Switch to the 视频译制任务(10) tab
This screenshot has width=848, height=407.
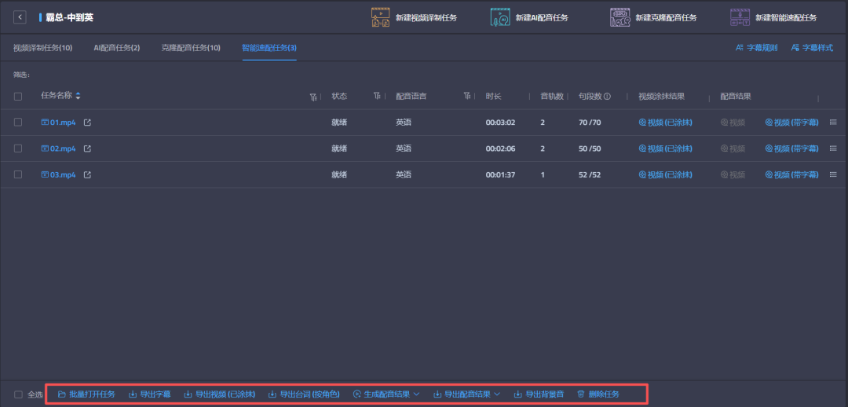(x=42, y=48)
